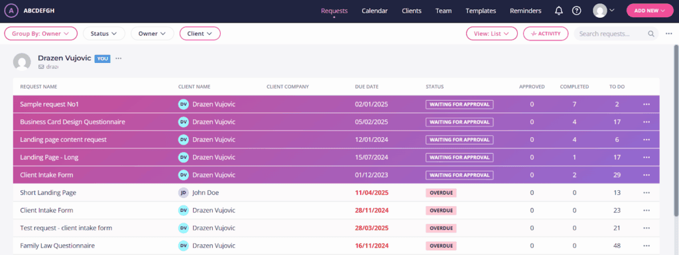Click the ADD NEW button

649,11
